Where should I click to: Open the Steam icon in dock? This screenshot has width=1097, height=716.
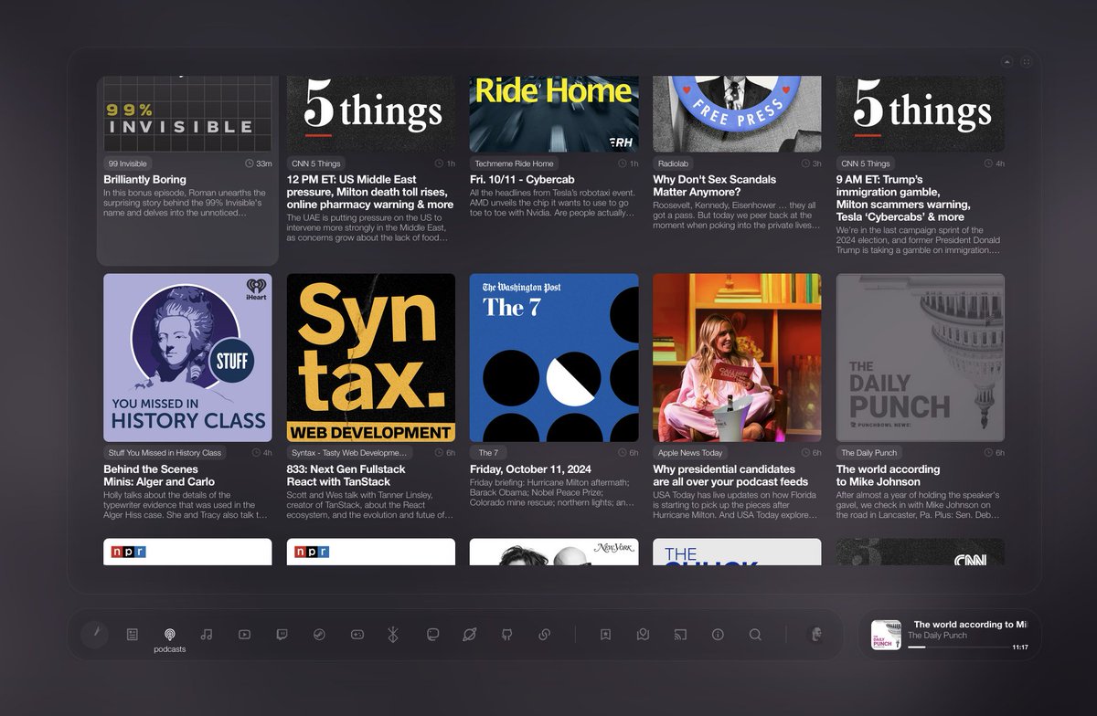coord(319,634)
